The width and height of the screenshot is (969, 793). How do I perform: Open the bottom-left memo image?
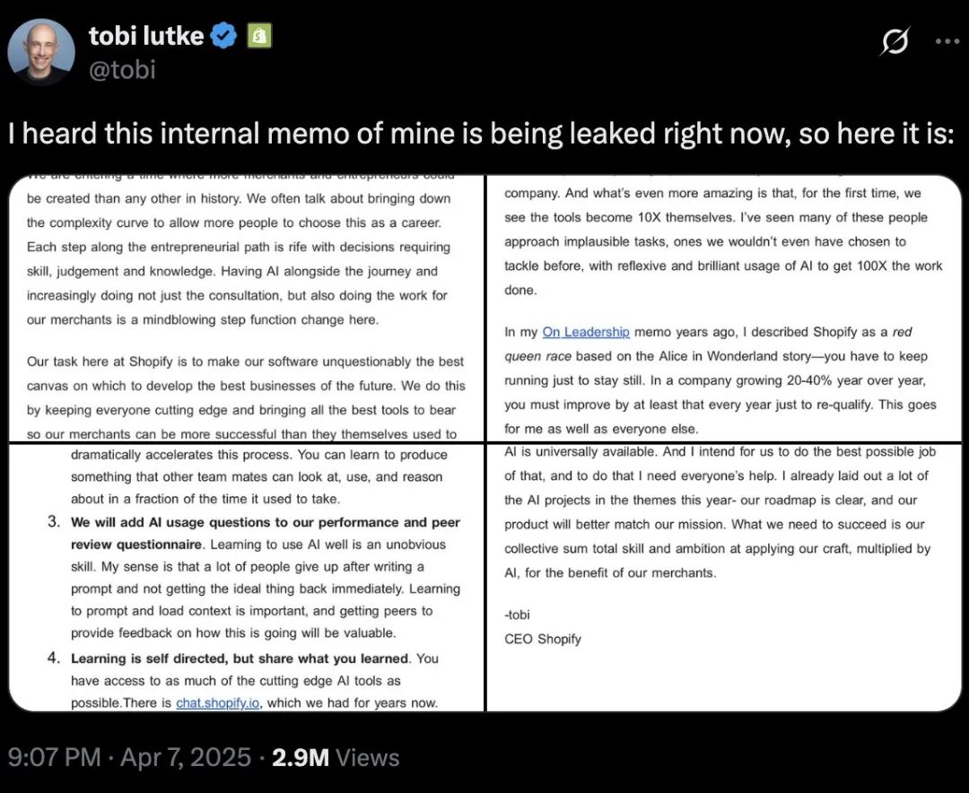point(247,578)
